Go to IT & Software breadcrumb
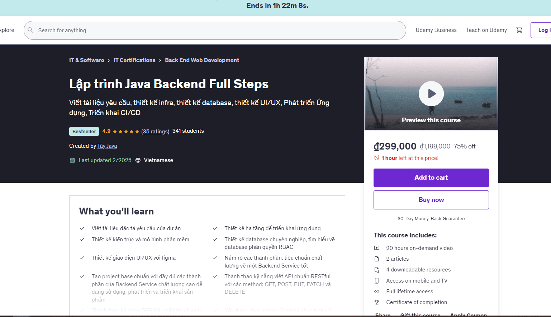 (86, 60)
